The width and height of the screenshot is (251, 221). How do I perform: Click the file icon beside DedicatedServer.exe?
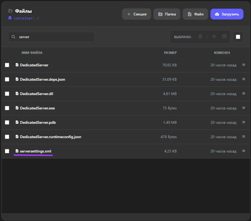pyautogui.click(x=17, y=108)
